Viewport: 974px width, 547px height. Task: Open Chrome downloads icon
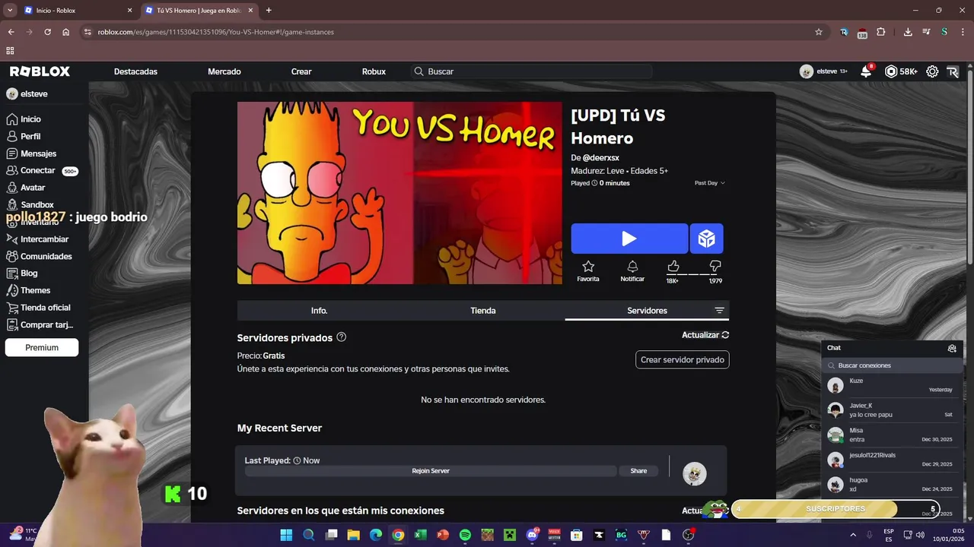coord(908,32)
